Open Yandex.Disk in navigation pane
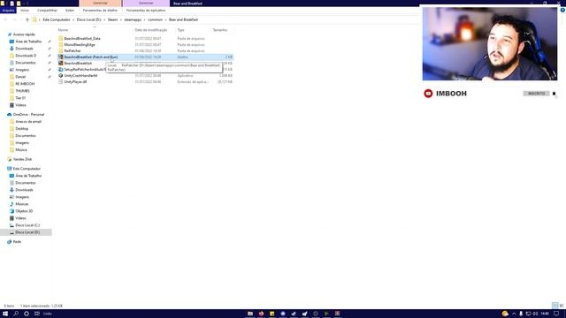 tap(22, 159)
